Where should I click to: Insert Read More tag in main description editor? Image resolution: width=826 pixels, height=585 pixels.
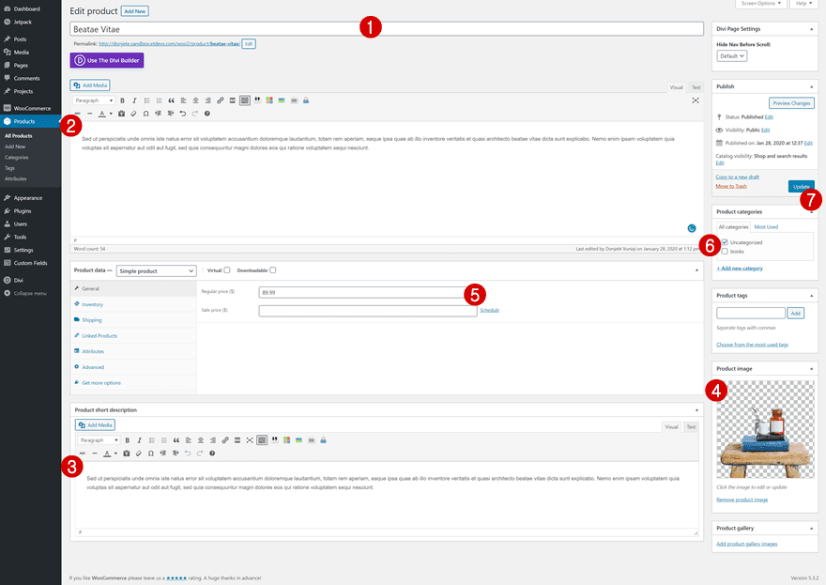click(x=233, y=100)
